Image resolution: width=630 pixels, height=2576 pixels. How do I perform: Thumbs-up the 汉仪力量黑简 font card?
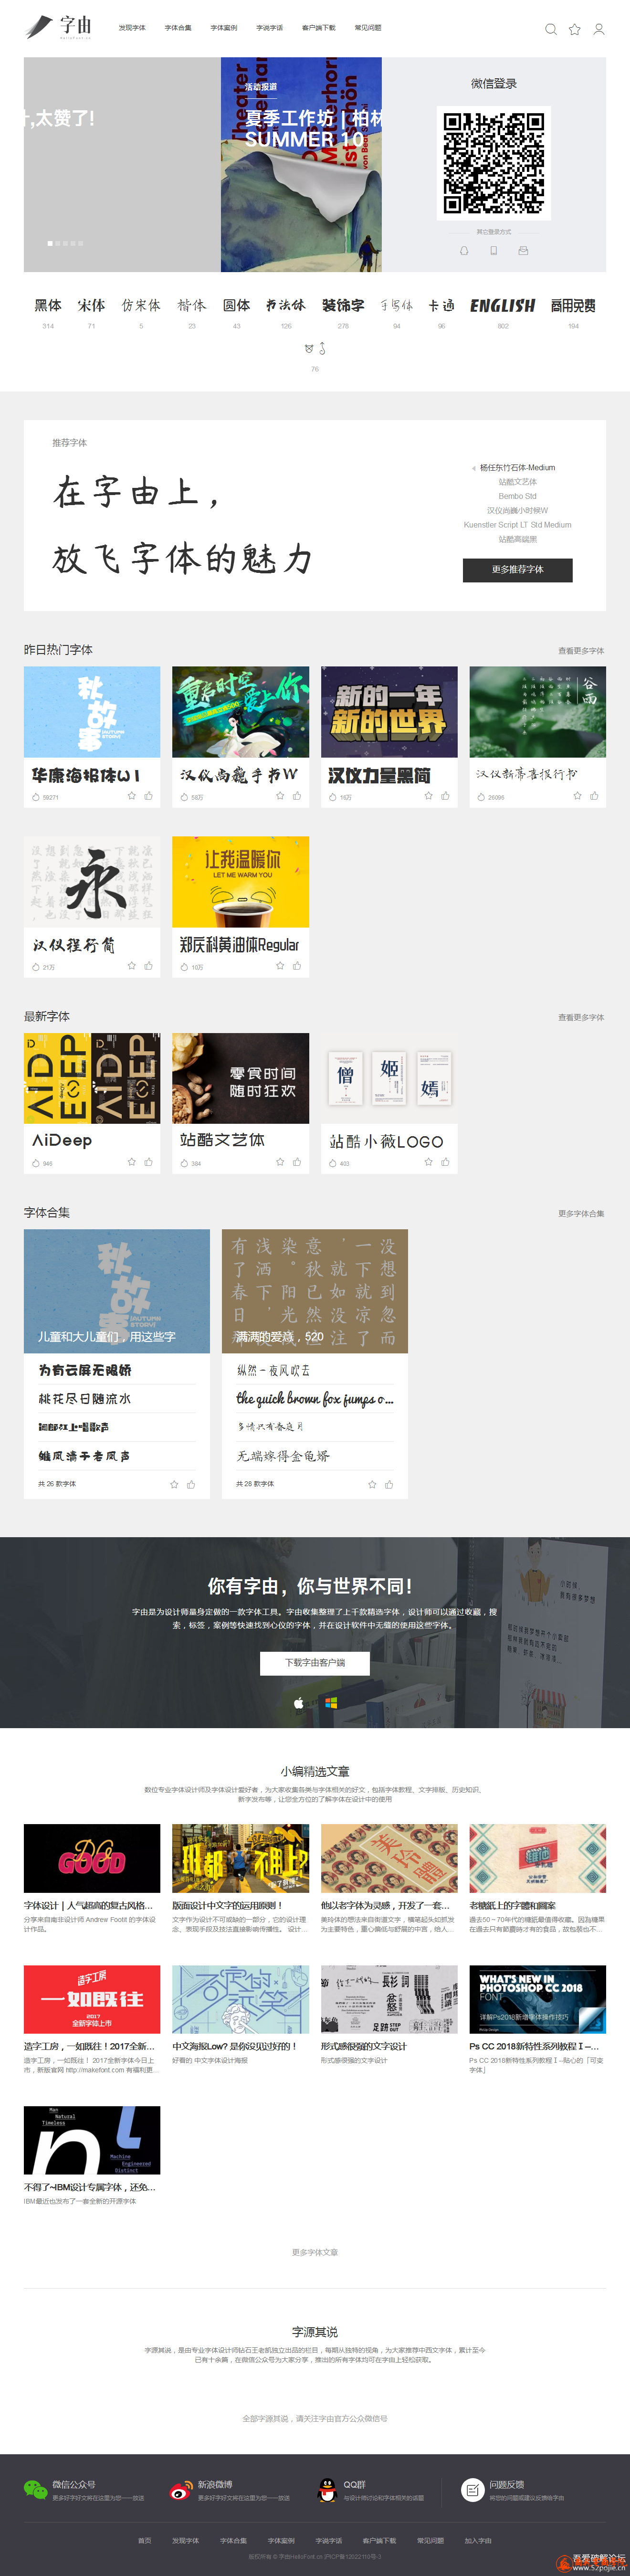[445, 796]
